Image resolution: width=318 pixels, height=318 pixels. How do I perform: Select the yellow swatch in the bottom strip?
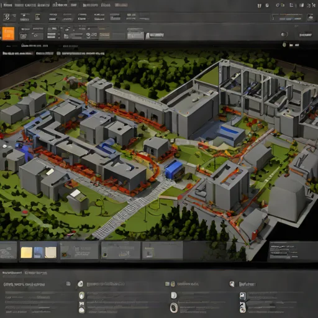[x=27, y=252]
